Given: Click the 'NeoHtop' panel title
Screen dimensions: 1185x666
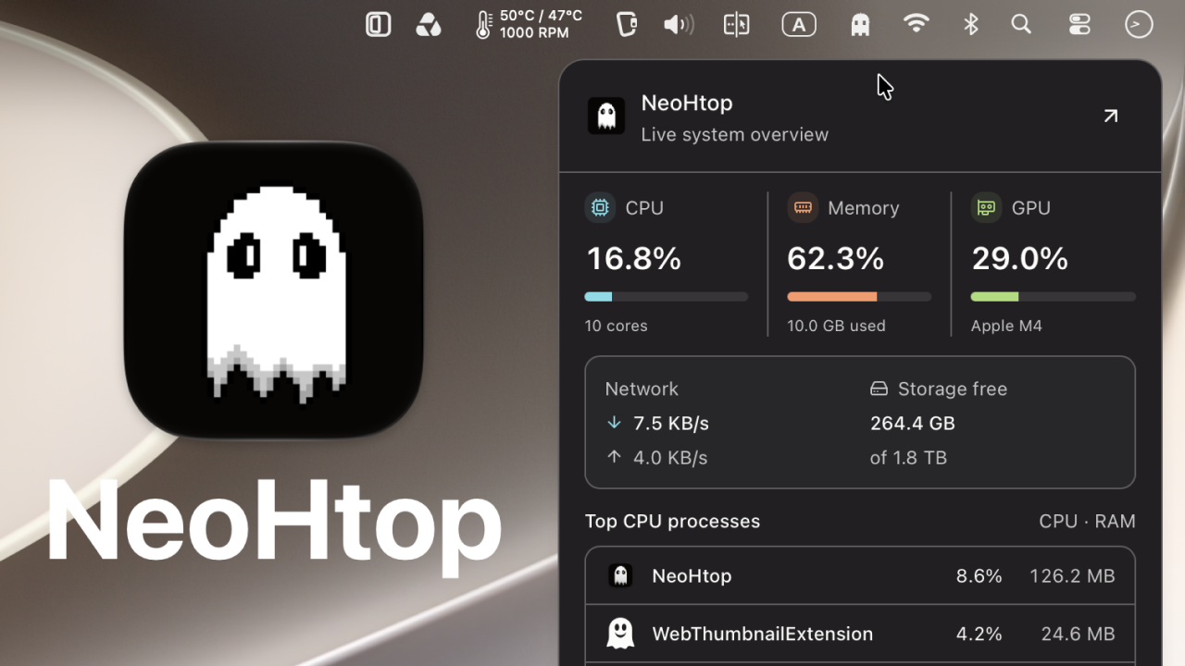Looking at the screenshot, I should (687, 103).
